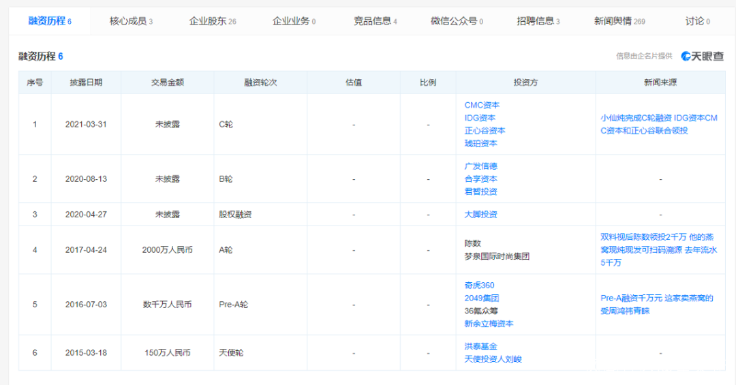The height and width of the screenshot is (385, 736).
Task: Click the 披露日期 column header
Action: 86,82
